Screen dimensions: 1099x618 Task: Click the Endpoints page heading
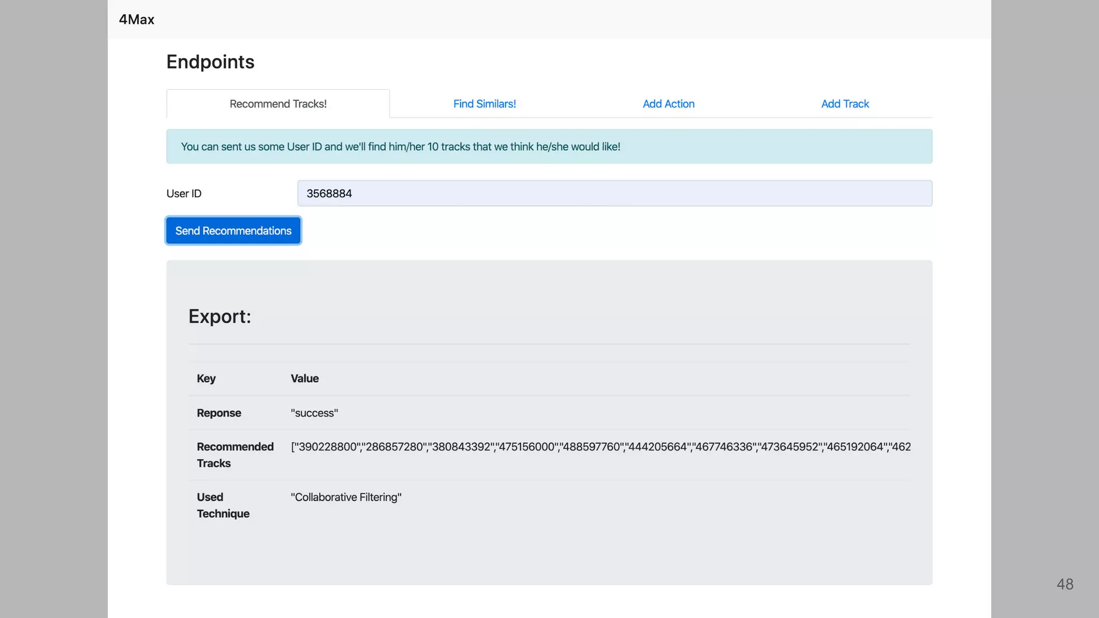(x=210, y=62)
